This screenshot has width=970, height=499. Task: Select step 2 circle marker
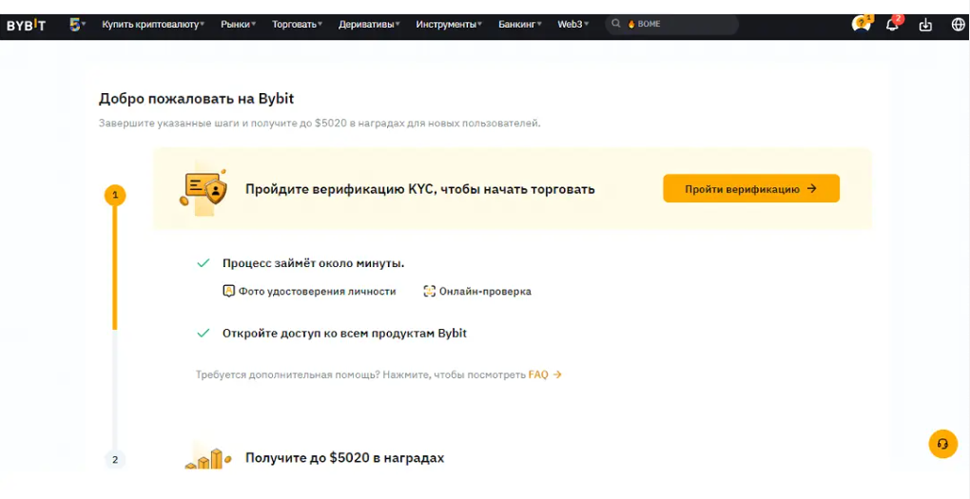click(114, 459)
